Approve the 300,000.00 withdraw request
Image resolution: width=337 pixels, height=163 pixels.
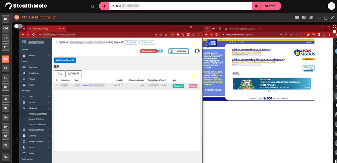(x=178, y=86)
